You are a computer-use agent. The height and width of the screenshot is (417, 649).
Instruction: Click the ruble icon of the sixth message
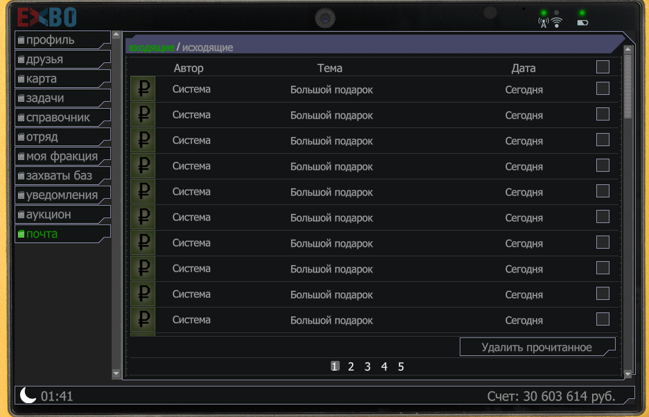pos(143,217)
